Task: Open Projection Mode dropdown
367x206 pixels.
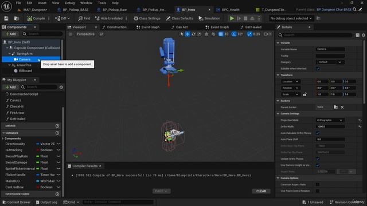Action: pyautogui.click(x=330, y=120)
